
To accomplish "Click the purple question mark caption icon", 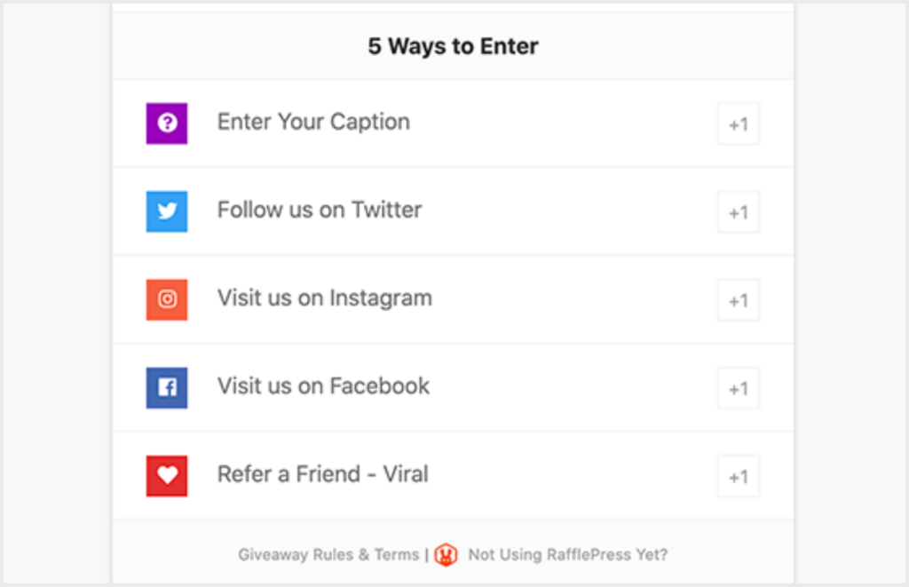I will 166,123.
